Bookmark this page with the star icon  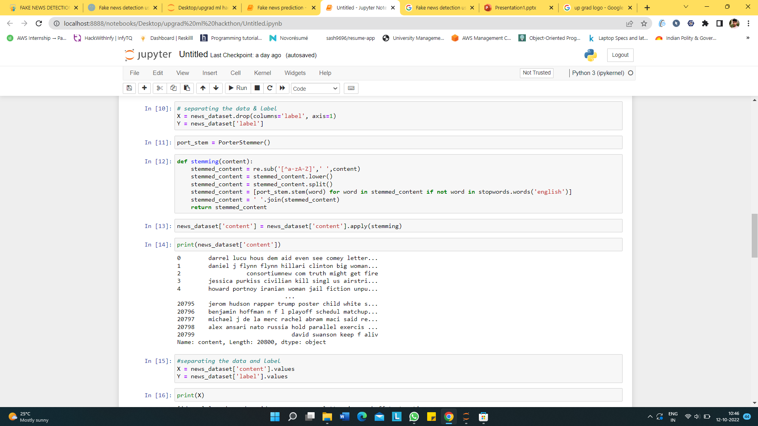click(644, 24)
